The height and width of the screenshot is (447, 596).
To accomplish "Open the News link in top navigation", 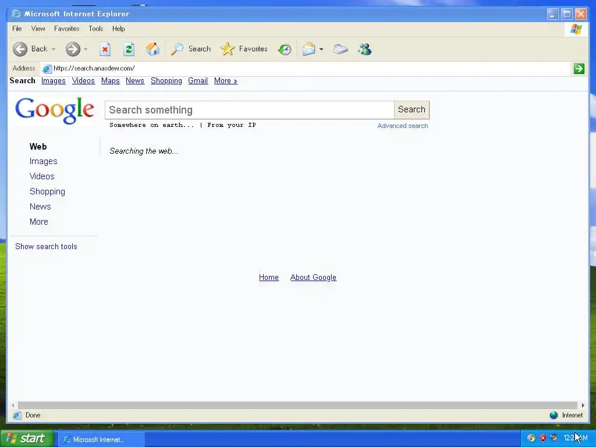I will pos(135,81).
